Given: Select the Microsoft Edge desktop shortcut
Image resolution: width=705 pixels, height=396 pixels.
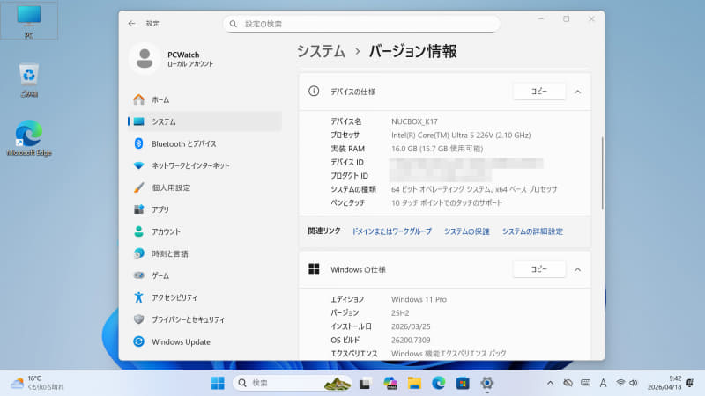Looking at the screenshot, I should (x=29, y=138).
